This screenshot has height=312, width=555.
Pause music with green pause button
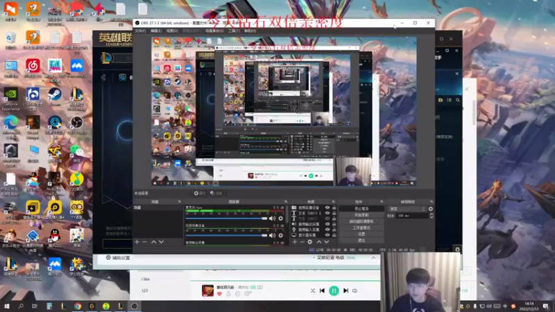[334, 291]
